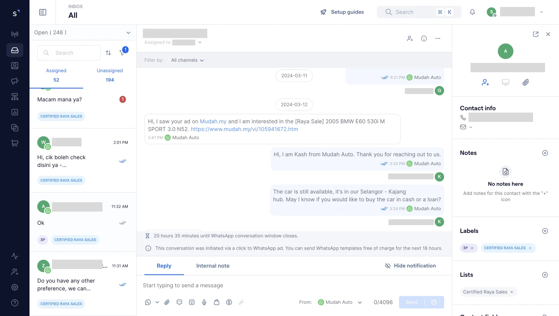Click the dollar payment link icon
This screenshot has width=559, height=316.
pyautogui.click(x=229, y=302)
